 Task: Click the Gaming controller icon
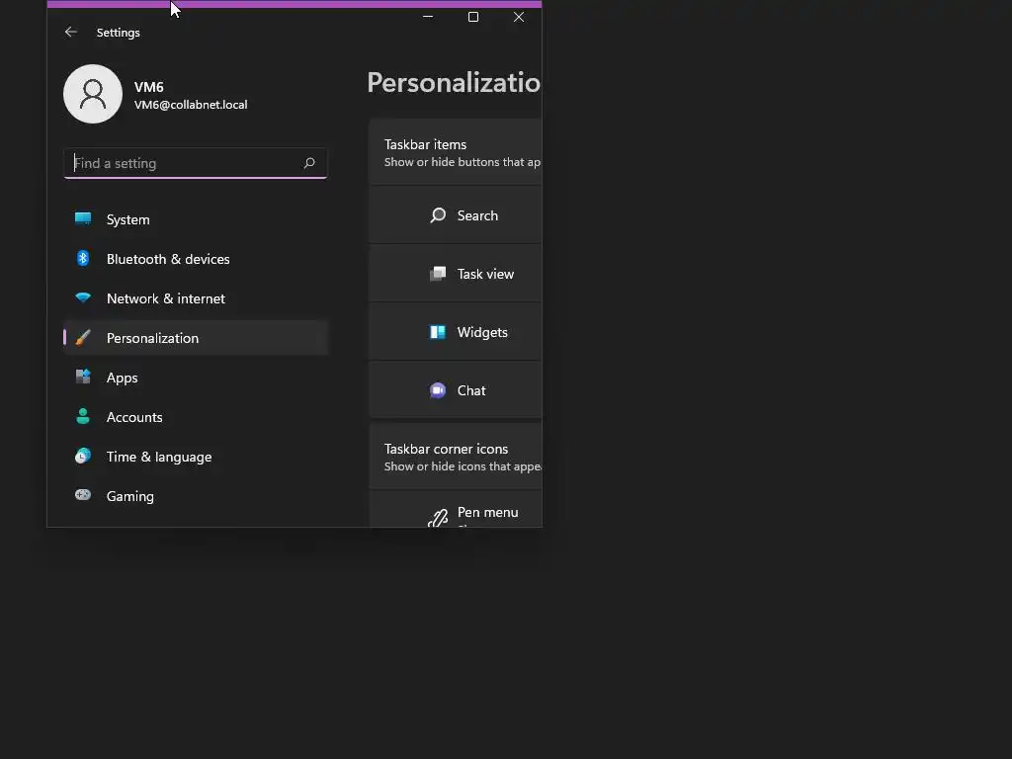[83, 496]
